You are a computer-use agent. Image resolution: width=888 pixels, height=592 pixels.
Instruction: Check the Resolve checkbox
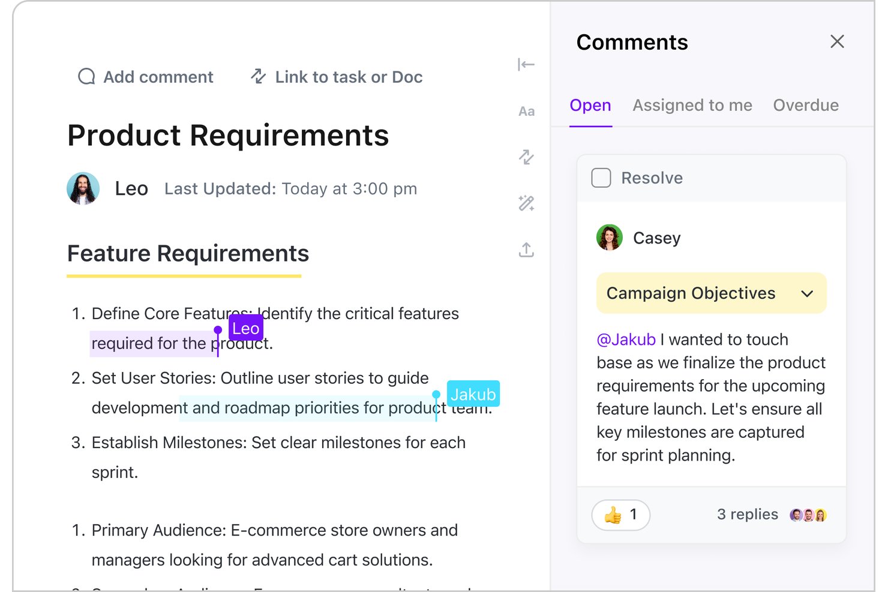click(x=601, y=178)
